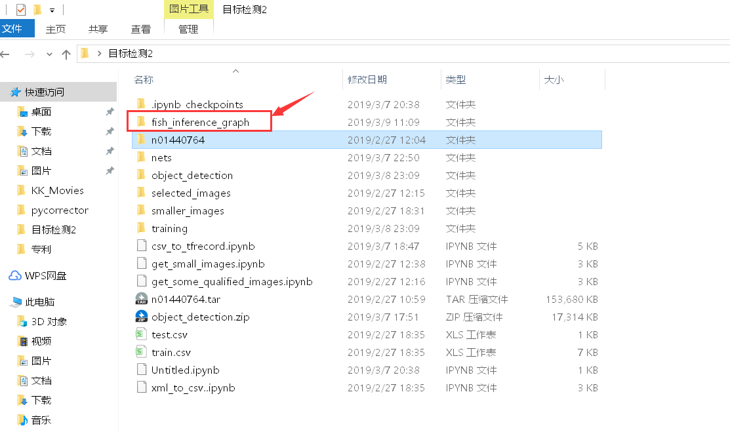Click the address bar folder icon

coord(85,54)
